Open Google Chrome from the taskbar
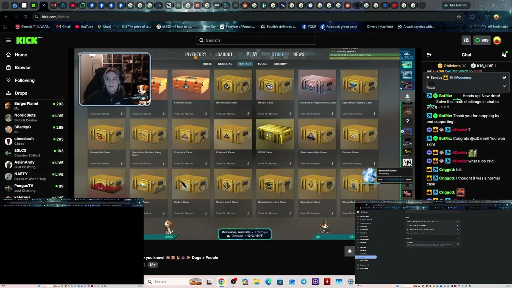The image size is (512, 288). pyautogui.click(x=221, y=282)
